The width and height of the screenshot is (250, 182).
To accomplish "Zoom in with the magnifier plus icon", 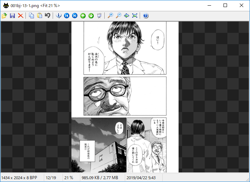I will tap(110, 16).
